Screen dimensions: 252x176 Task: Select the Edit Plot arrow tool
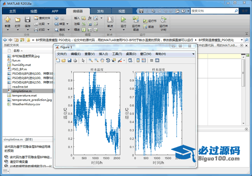click(83, 61)
